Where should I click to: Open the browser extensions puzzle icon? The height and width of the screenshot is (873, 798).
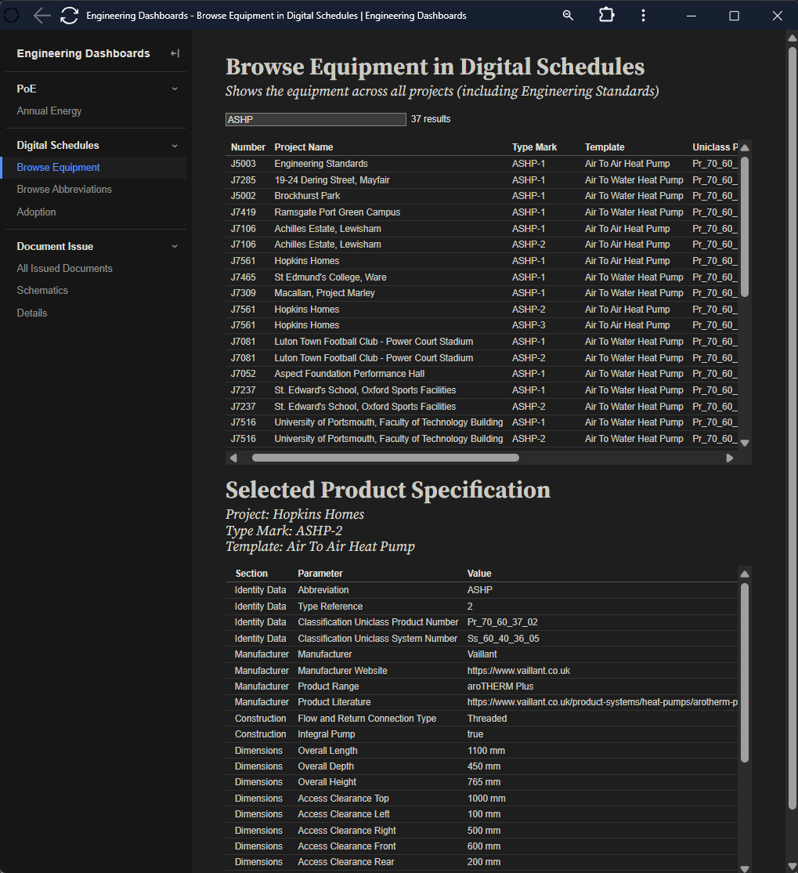click(x=606, y=16)
